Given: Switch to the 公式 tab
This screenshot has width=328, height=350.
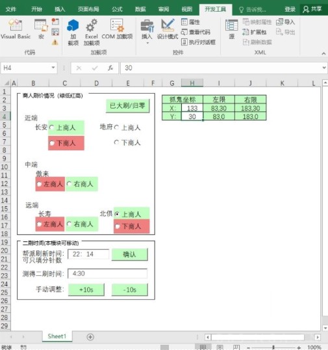Looking at the screenshot, I should tap(117, 9).
